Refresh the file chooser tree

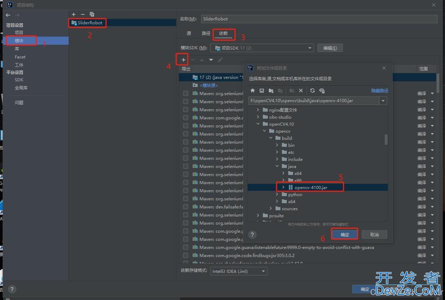[312, 90]
